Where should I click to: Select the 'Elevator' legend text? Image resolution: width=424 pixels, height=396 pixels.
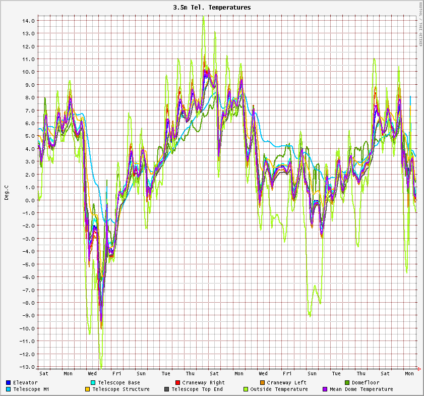pos(25,383)
